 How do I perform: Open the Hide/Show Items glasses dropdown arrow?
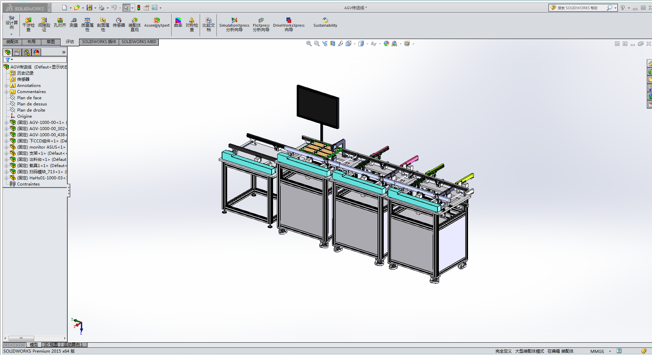pos(380,44)
